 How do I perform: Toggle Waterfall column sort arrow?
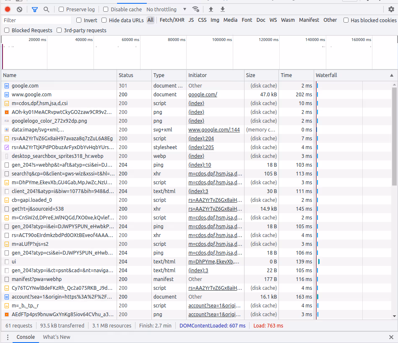pos(392,75)
